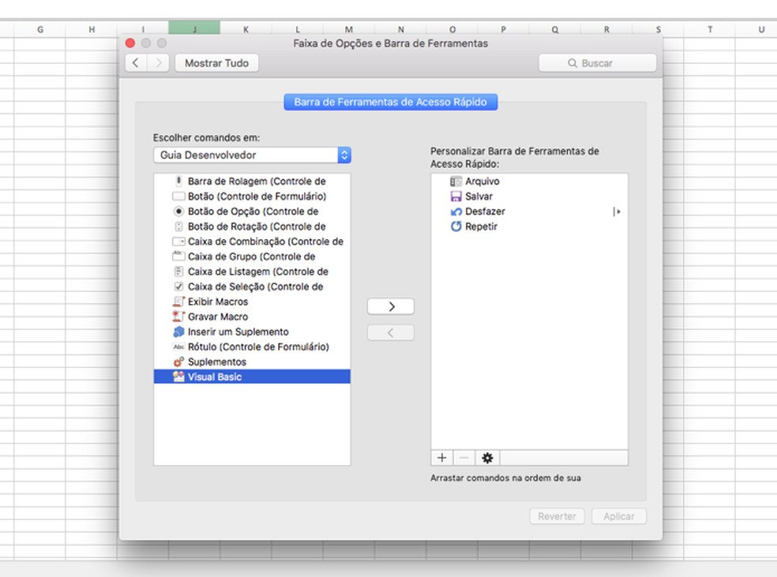Click the Caixa de Listagem icon
Image resolution: width=777 pixels, height=577 pixels.
(179, 272)
